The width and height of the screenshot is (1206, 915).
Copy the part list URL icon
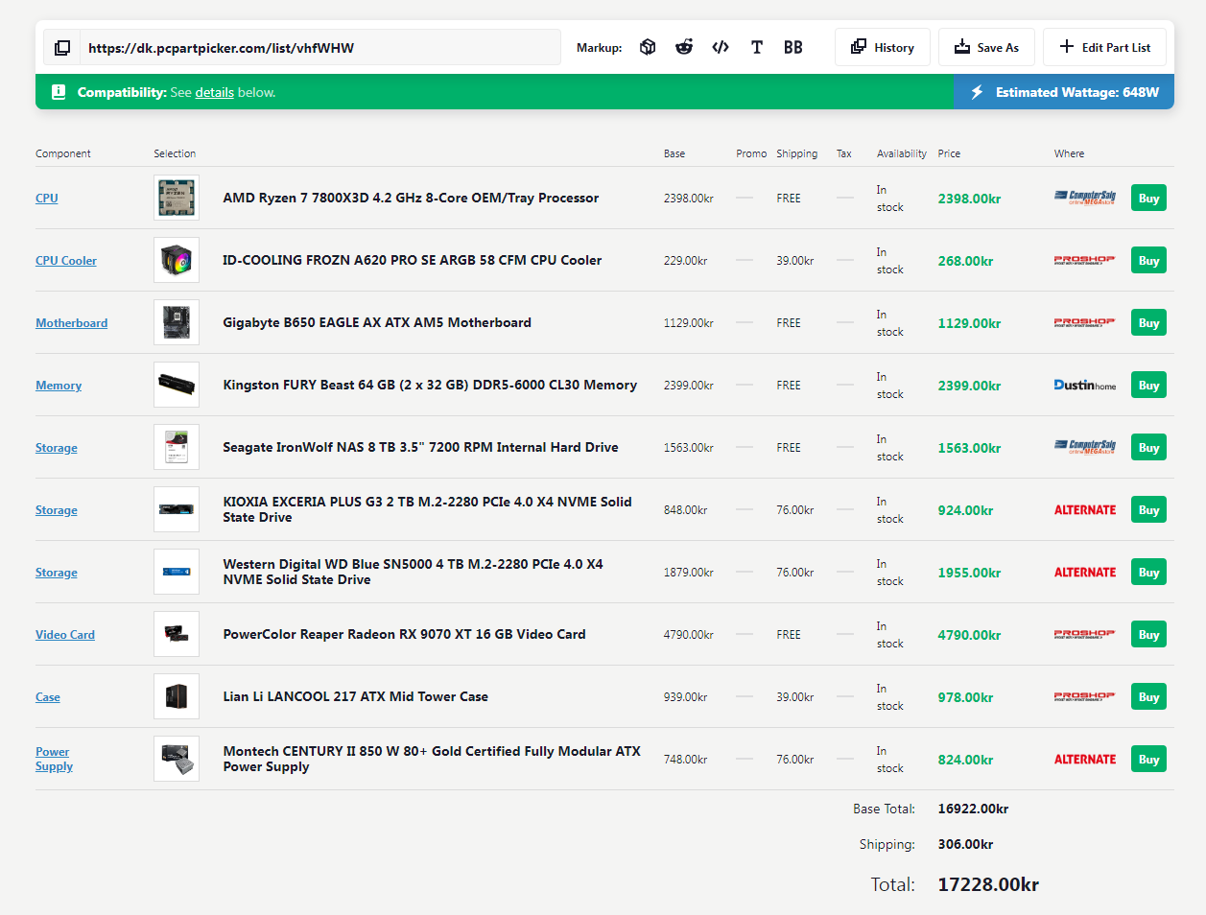(62, 48)
